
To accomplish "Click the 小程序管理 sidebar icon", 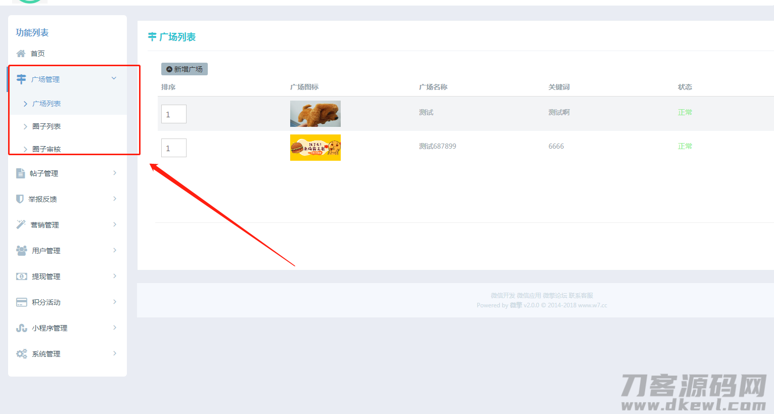I will [x=21, y=328].
